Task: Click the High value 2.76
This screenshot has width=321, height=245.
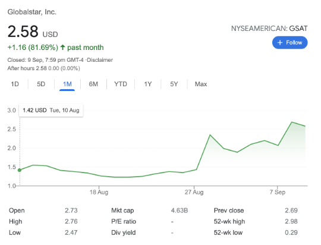Action: [x=71, y=221]
